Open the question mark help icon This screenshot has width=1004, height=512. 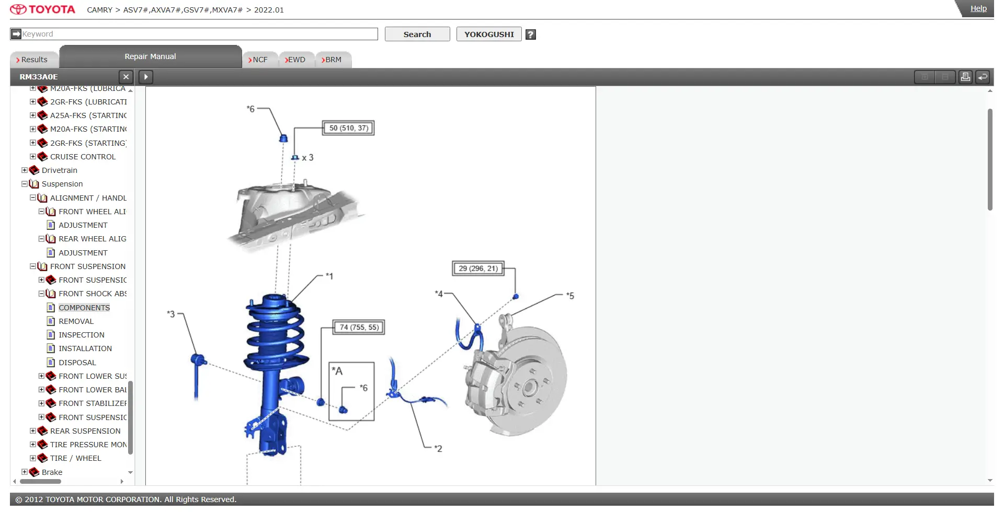[x=530, y=34]
